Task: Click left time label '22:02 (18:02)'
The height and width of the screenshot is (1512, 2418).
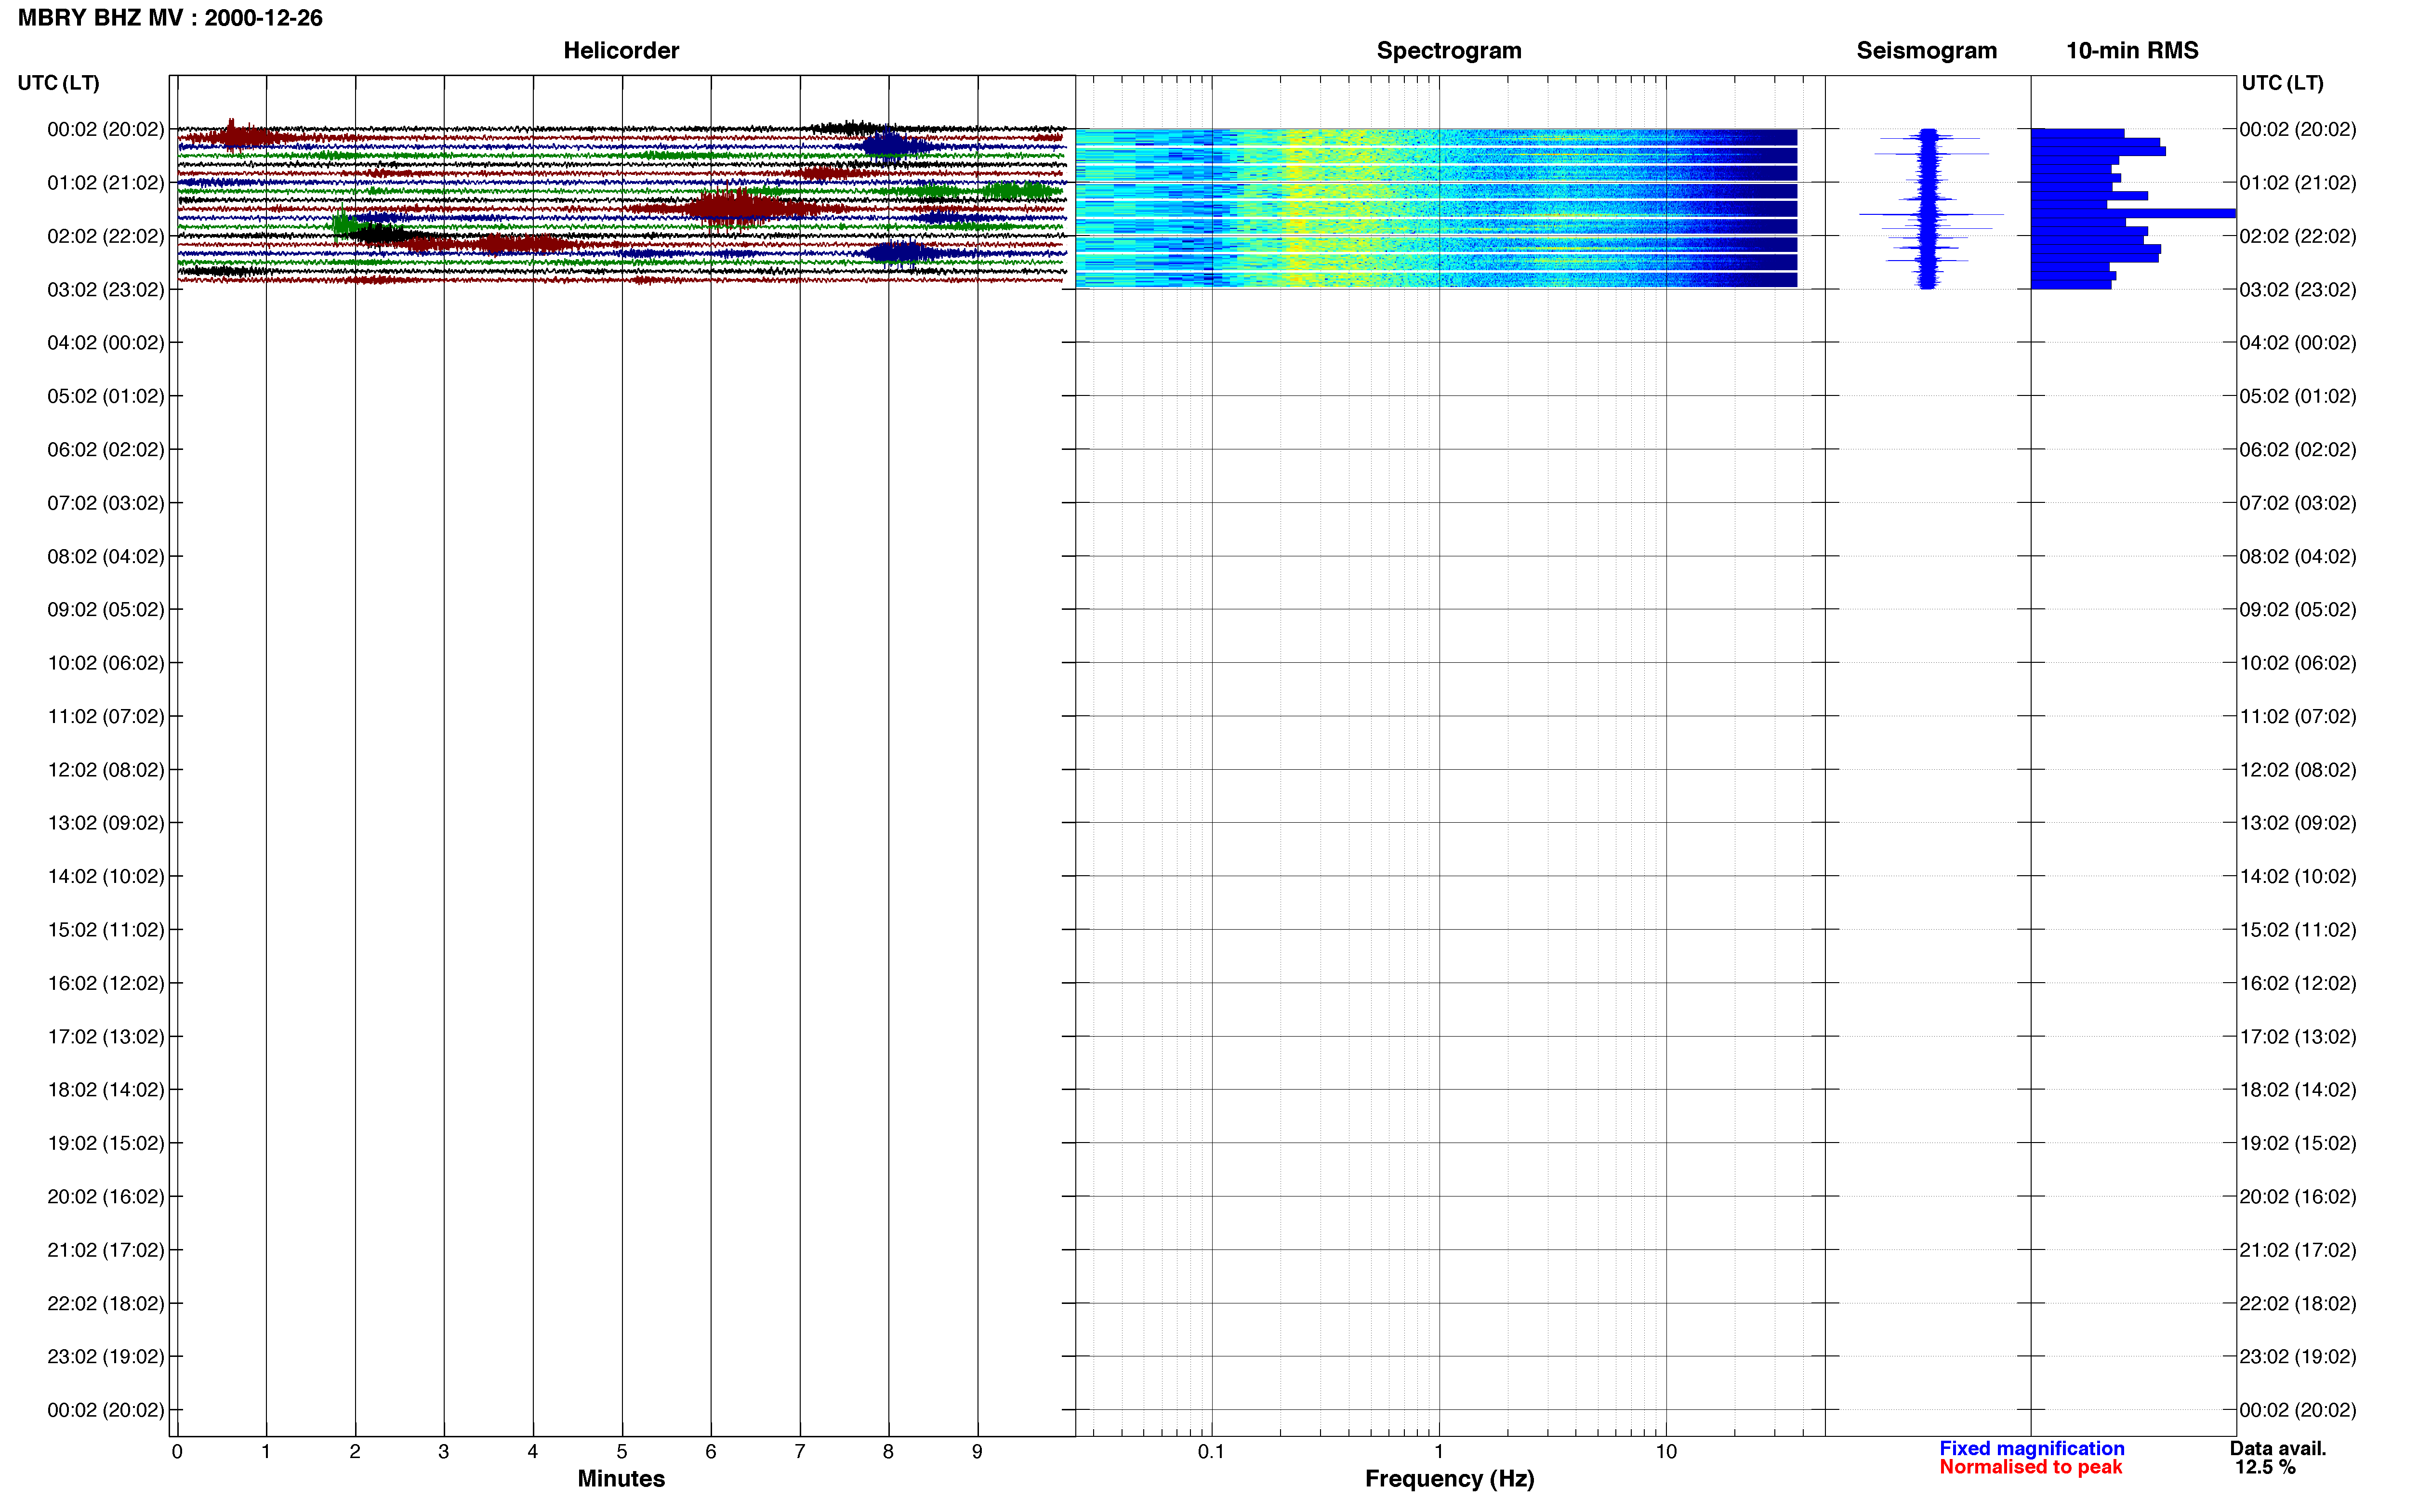Action: (106, 1303)
